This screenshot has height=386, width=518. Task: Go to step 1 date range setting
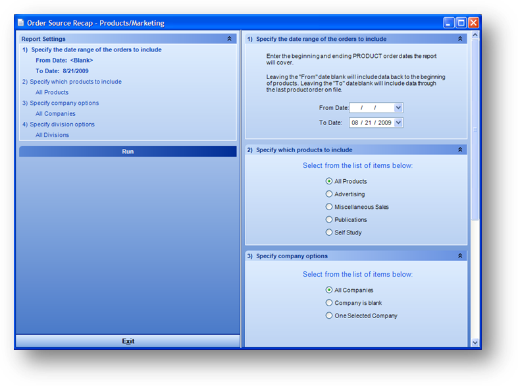92,49
